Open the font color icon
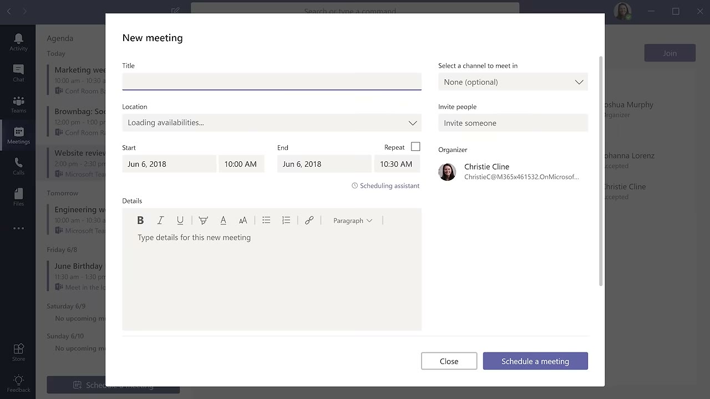Screen dimensions: 710x399 pos(223,221)
